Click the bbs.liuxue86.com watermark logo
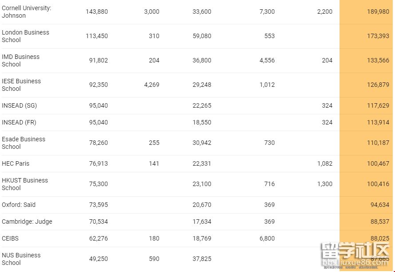 tap(355, 255)
